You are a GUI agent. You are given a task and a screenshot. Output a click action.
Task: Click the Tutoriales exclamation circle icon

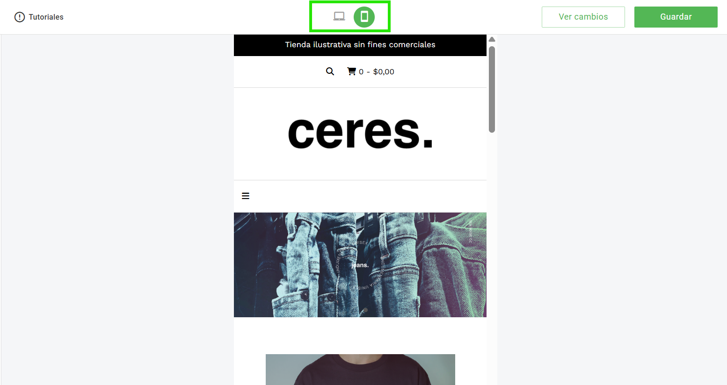coord(20,17)
